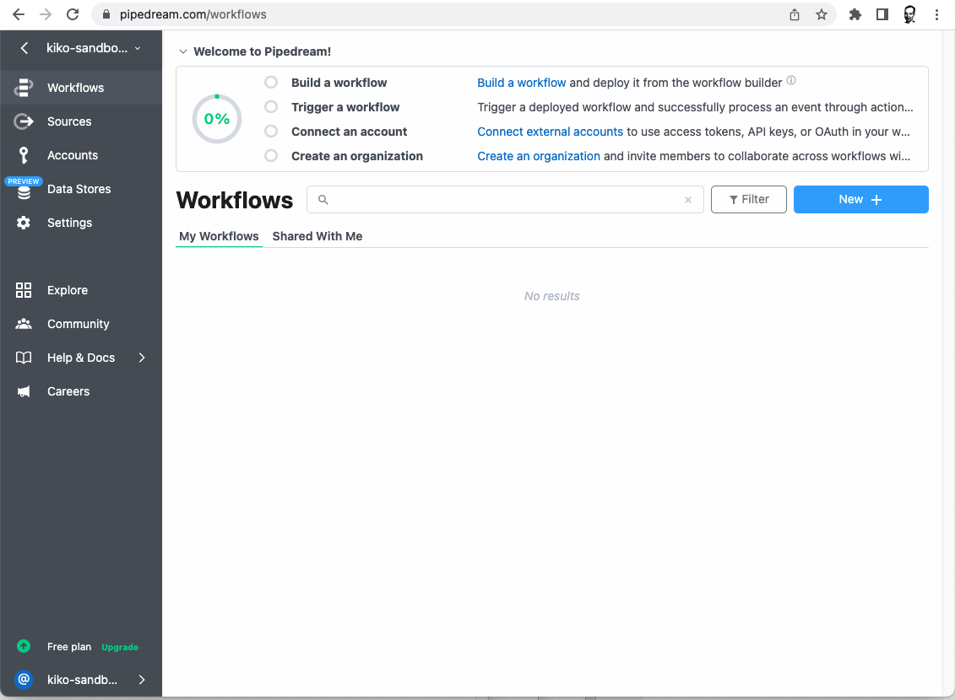This screenshot has width=955, height=700.
Task: Open the Filter dropdown
Action: [748, 200]
